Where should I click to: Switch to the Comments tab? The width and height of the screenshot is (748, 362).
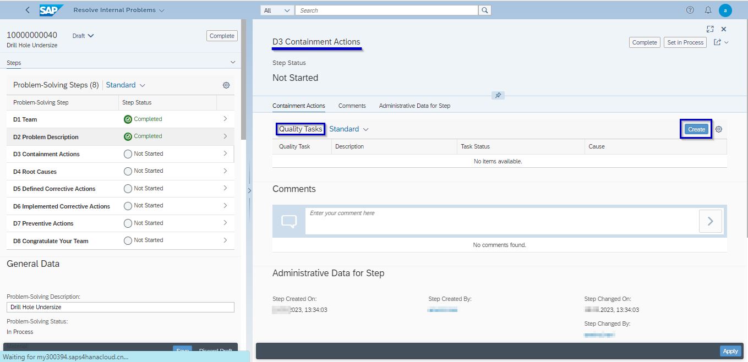tap(352, 106)
